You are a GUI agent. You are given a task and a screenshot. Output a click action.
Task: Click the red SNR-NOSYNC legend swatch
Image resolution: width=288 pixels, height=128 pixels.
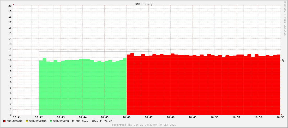click(x=4, y=121)
